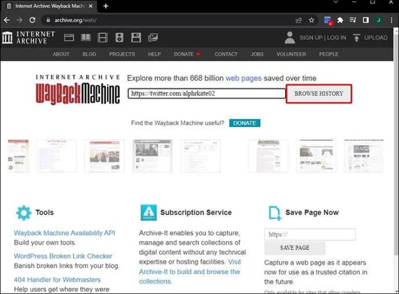
Task: Open the first archived site thumbnail
Action: pos(19,156)
